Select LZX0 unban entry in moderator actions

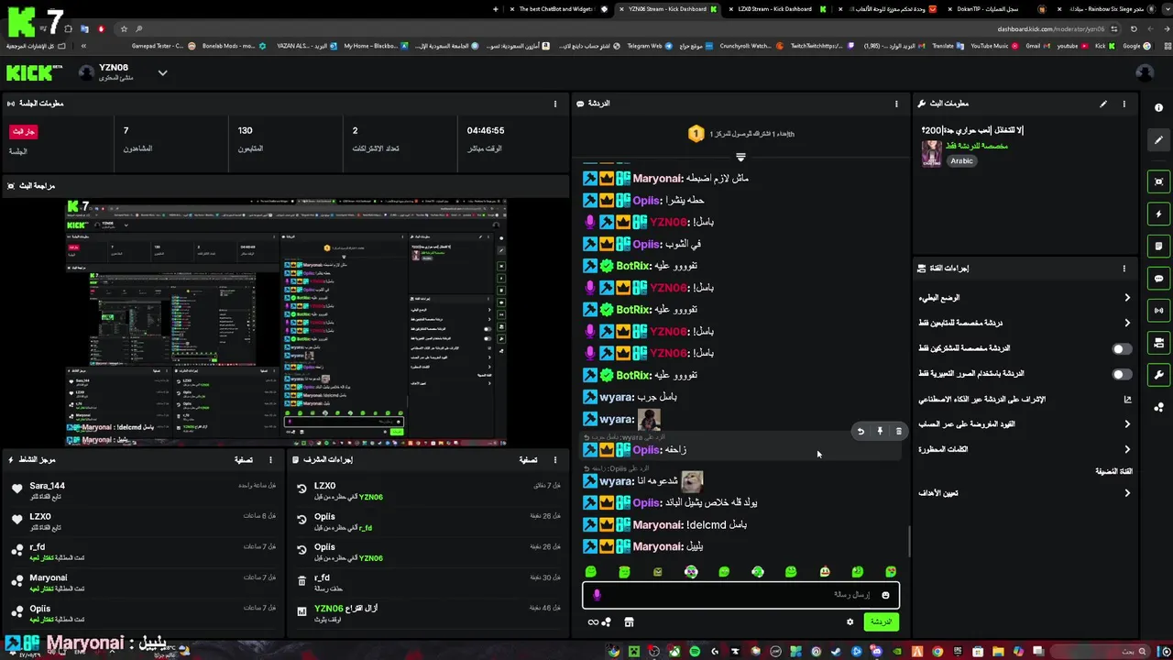(426, 490)
